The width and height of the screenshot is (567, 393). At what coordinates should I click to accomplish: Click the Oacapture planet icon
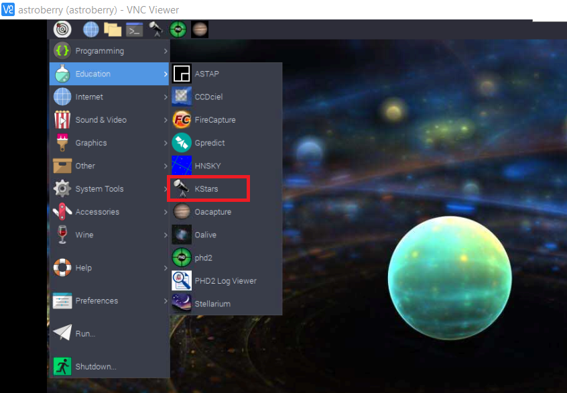[x=182, y=212]
